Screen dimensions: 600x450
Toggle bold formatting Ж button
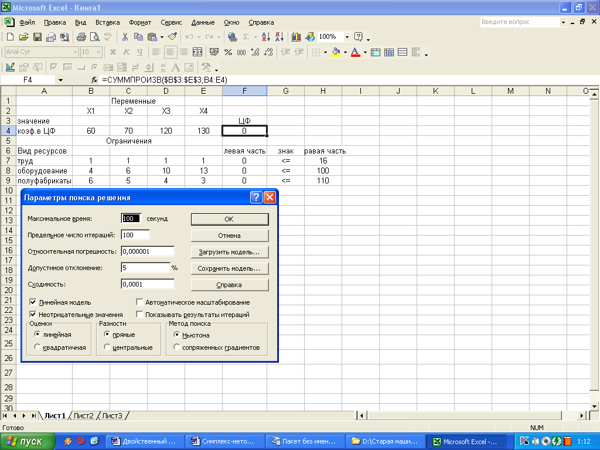113,52
